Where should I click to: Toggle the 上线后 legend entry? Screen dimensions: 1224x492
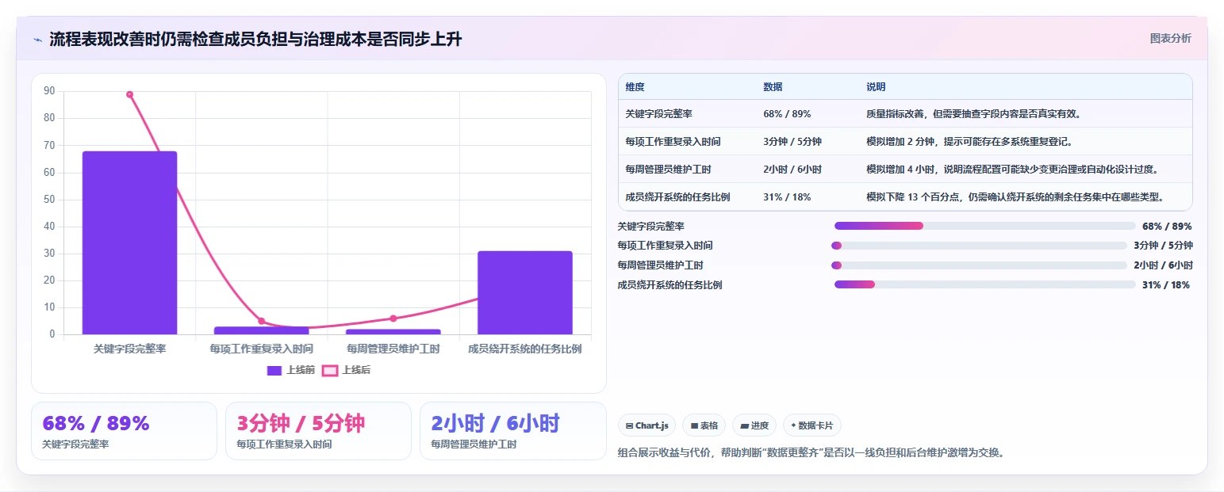coord(346,370)
